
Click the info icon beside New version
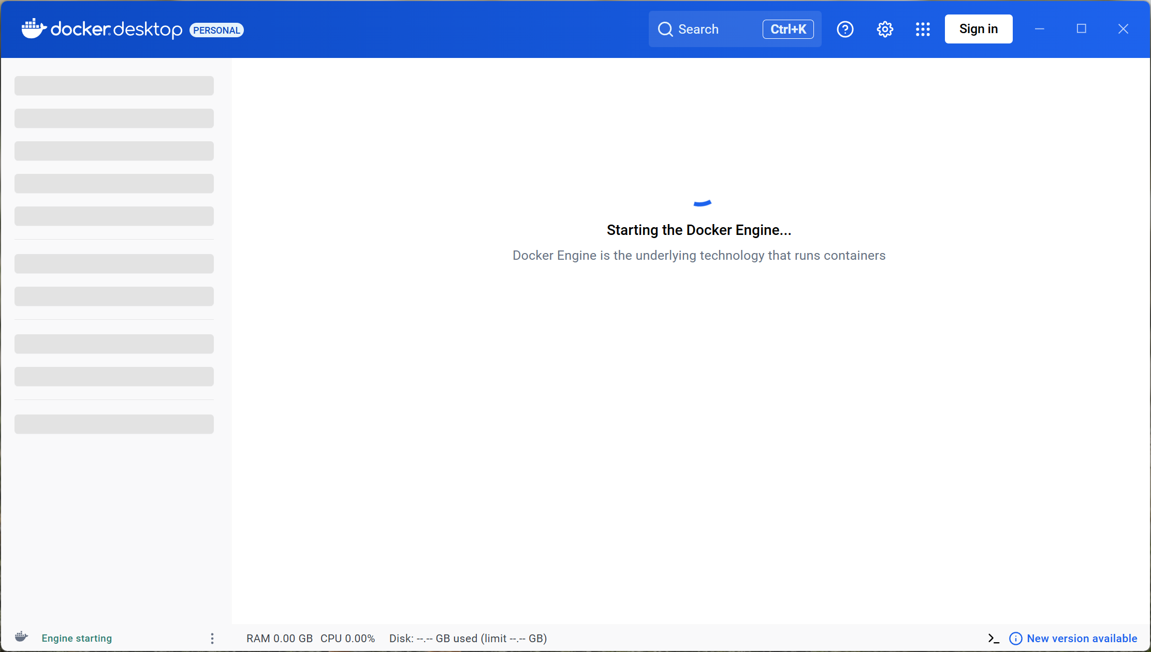pyautogui.click(x=1016, y=639)
